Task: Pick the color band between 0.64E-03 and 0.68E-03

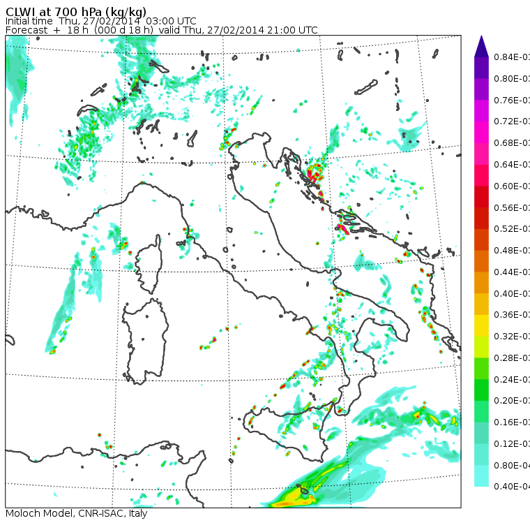Action: 481,154
